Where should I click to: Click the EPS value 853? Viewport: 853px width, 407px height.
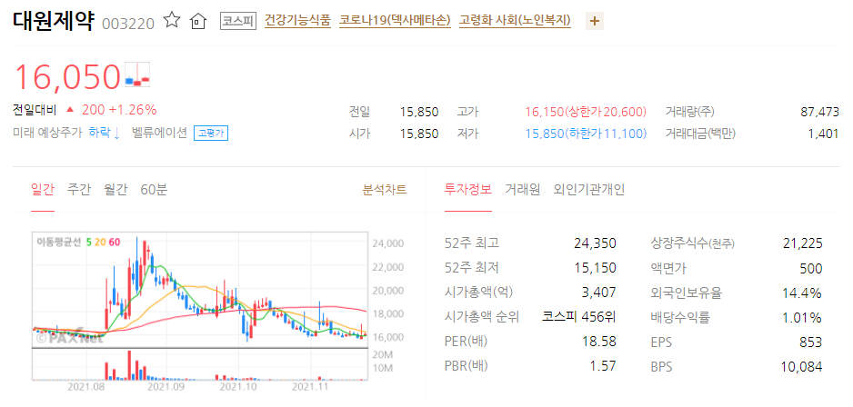coord(812,342)
